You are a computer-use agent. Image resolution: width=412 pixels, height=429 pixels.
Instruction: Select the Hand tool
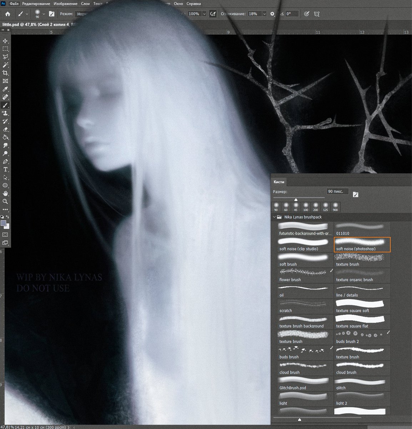pyautogui.click(x=5, y=193)
